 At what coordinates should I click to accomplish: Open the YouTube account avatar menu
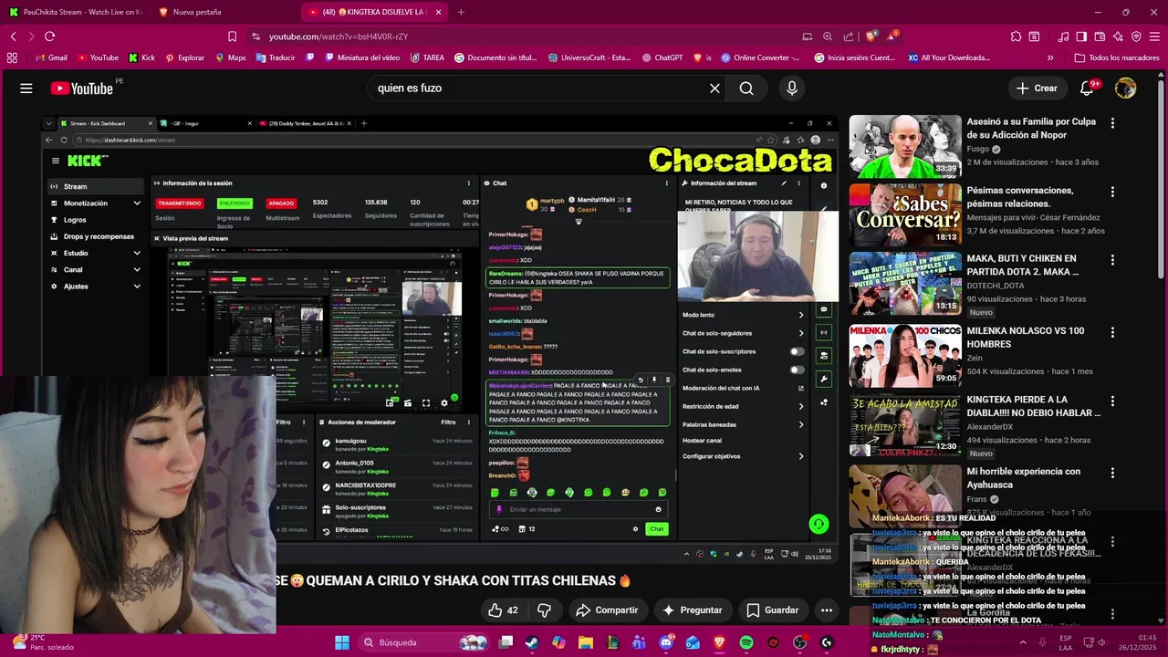(x=1126, y=89)
